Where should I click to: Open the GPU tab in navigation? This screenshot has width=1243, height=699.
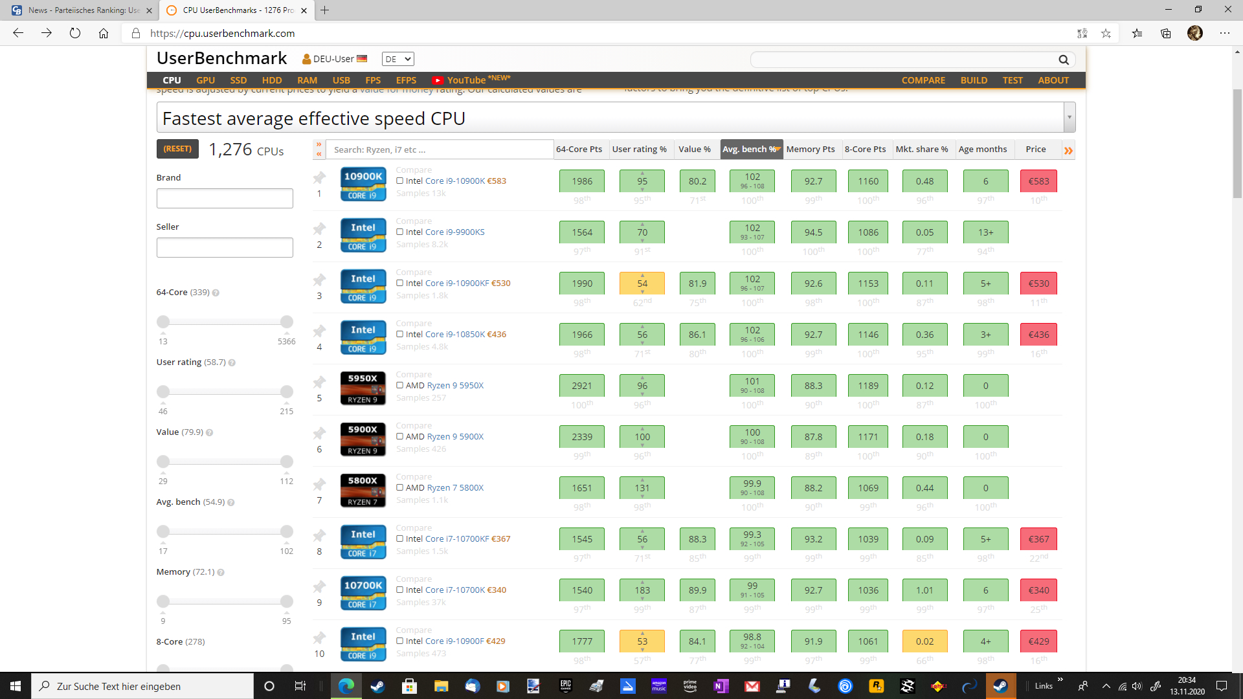coord(205,80)
